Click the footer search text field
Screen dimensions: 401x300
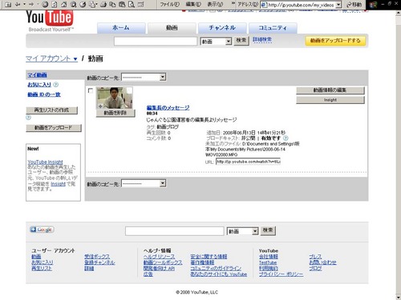[x=175, y=231]
